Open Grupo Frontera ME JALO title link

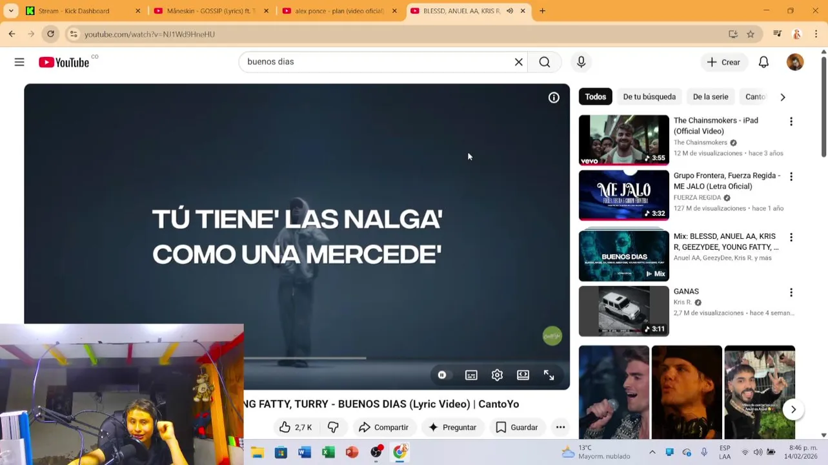(727, 181)
